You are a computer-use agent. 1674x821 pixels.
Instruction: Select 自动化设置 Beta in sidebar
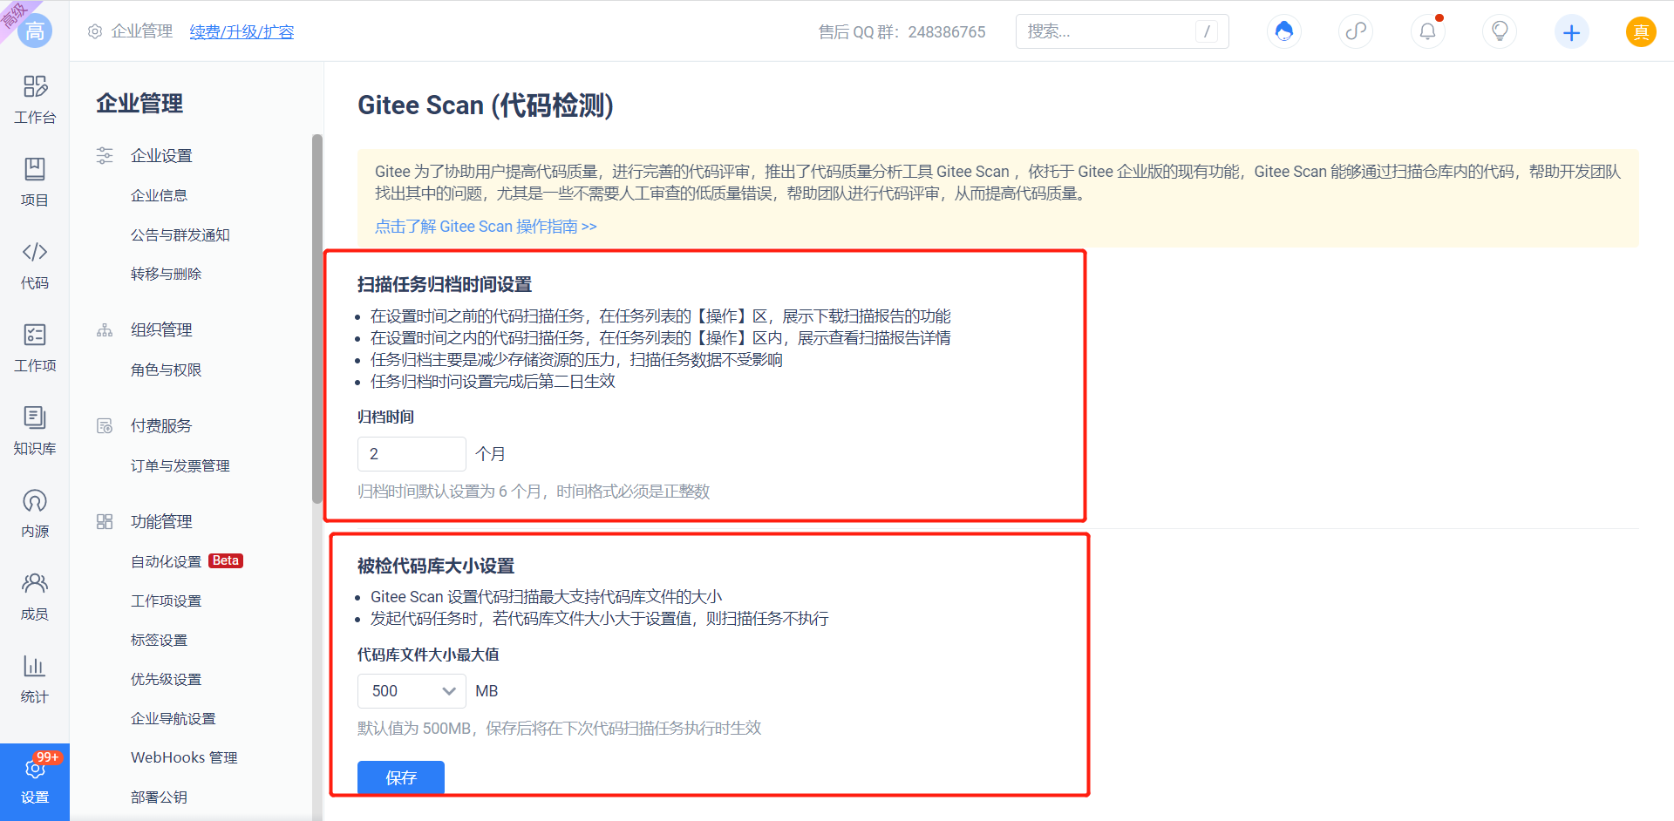click(x=187, y=561)
